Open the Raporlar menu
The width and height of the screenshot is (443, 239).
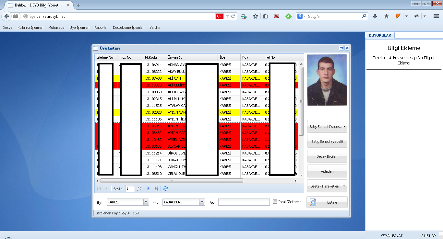[101, 28]
